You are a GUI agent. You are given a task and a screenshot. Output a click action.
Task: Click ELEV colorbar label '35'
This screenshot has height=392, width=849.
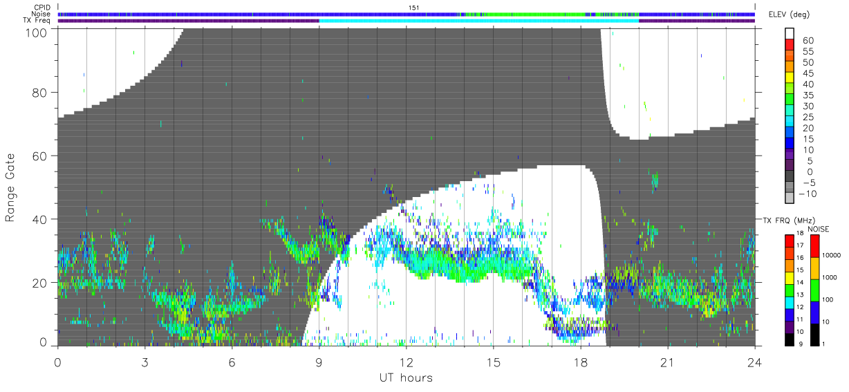point(809,95)
